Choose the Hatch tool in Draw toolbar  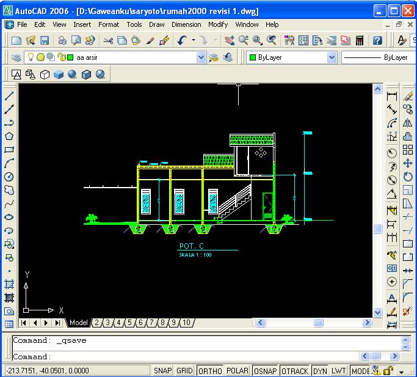(x=9, y=284)
